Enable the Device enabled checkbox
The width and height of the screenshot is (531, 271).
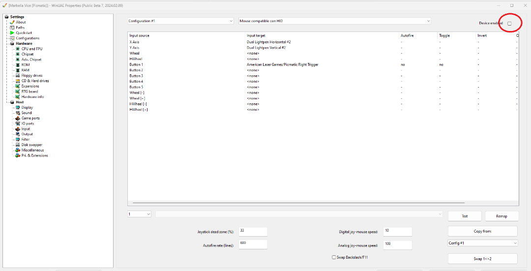tap(509, 24)
